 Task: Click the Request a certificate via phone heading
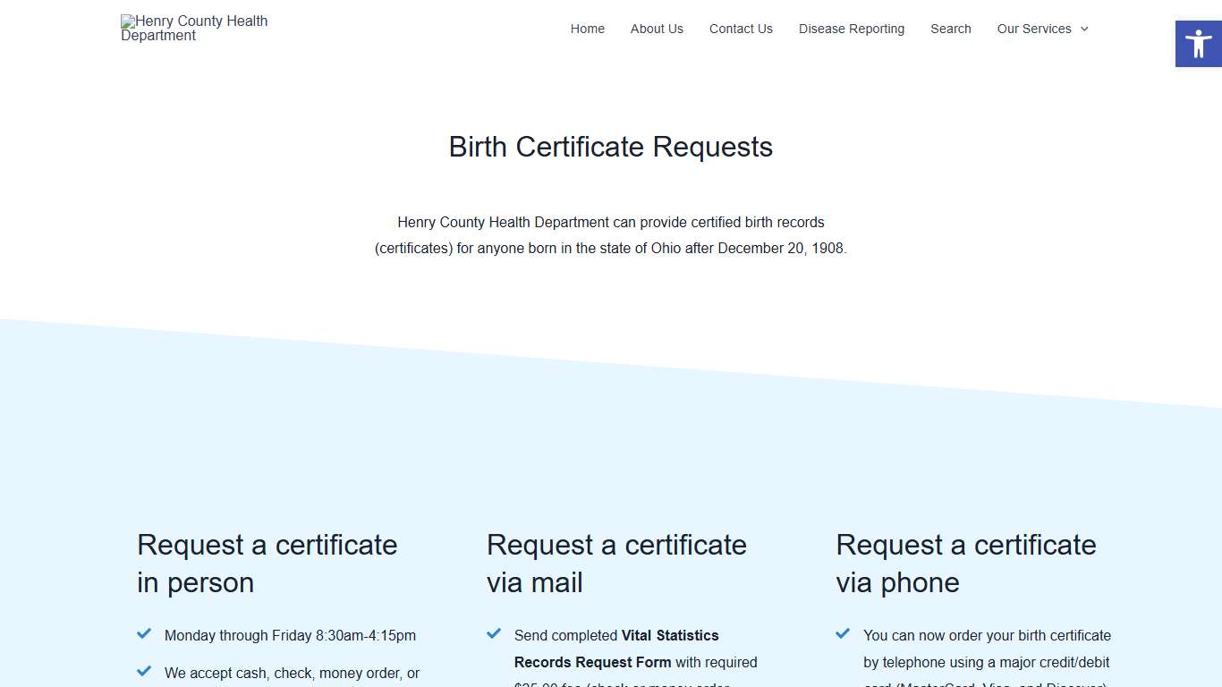(x=965, y=564)
